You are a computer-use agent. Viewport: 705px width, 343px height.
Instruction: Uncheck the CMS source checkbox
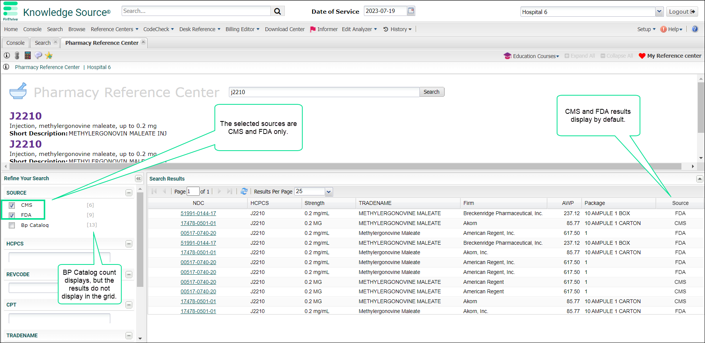pos(12,205)
